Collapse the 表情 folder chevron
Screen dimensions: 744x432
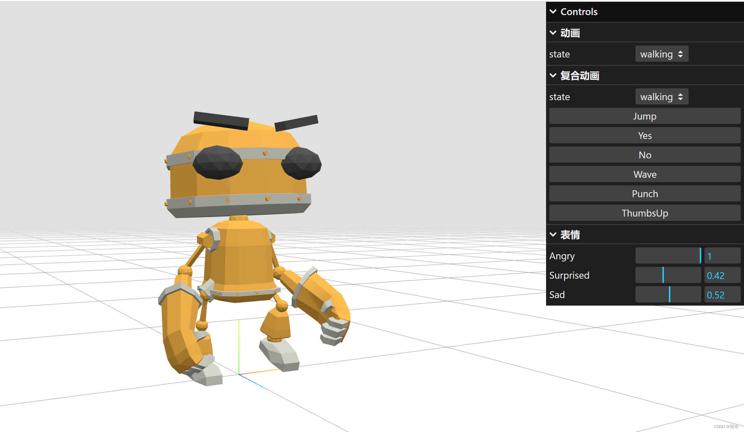coord(553,235)
